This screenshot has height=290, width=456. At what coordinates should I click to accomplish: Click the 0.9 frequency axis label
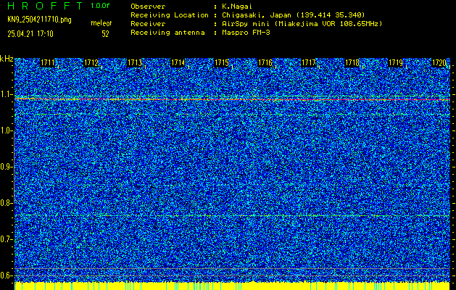tap(6, 167)
